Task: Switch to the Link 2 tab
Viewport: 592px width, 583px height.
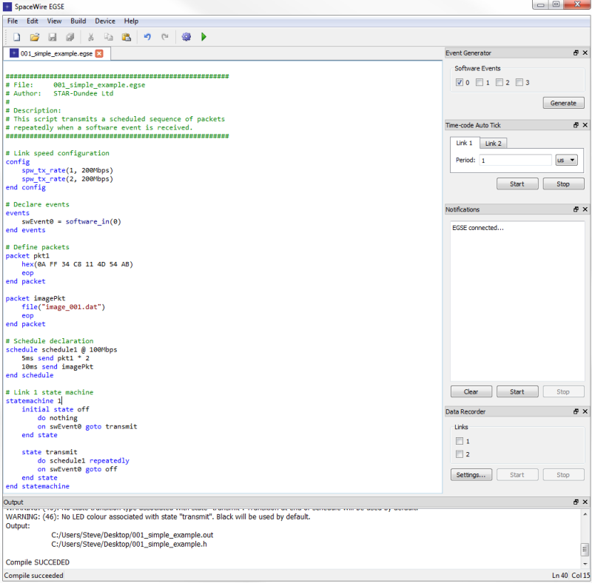Action: [x=494, y=143]
